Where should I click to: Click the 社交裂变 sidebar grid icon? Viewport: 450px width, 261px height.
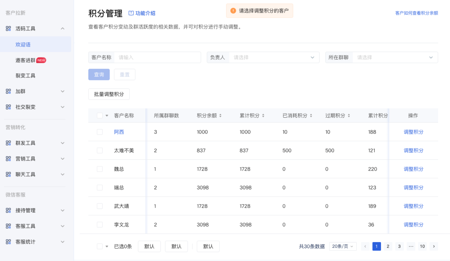(8, 107)
